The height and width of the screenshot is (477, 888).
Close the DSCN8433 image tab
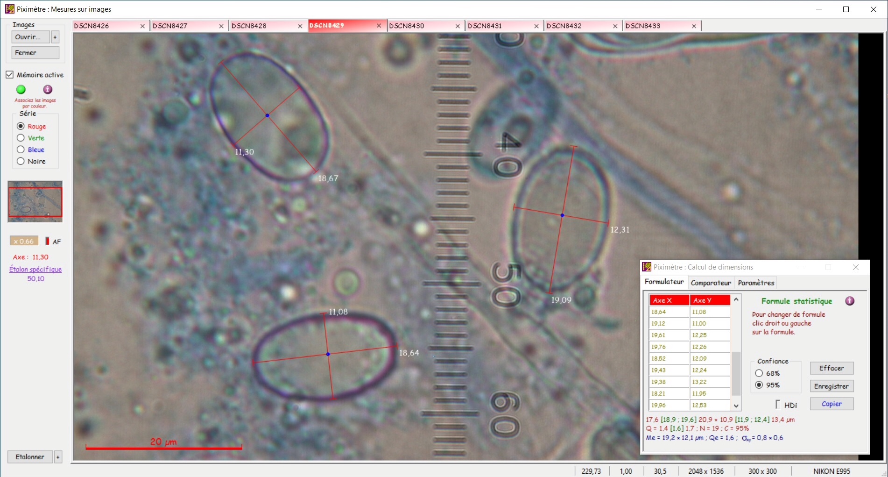[x=694, y=26]
